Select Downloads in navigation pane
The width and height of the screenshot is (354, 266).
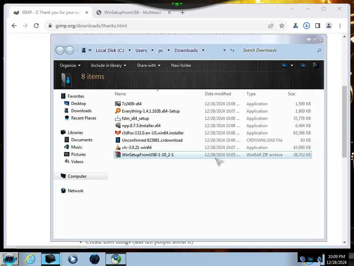click(x=81, y=110)
